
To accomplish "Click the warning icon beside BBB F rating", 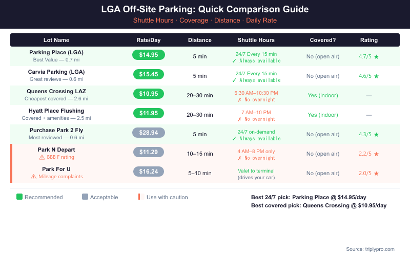I will (42, 157).
